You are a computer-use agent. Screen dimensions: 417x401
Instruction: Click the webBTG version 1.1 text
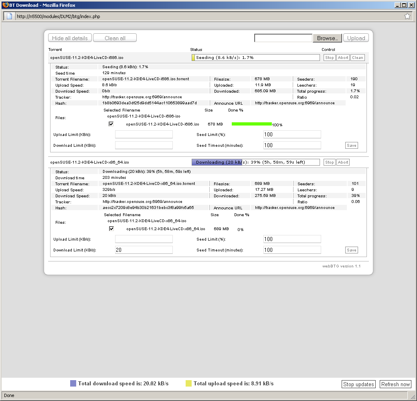(342, 266)
